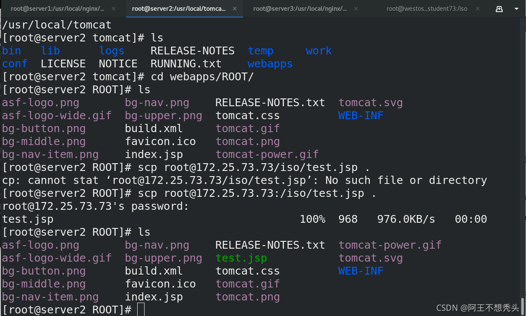
Task: Switch to the root@server1 tab
Action: point(57,9)
